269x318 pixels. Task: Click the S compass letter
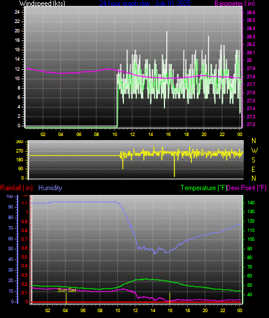click(x=253, y=160)
